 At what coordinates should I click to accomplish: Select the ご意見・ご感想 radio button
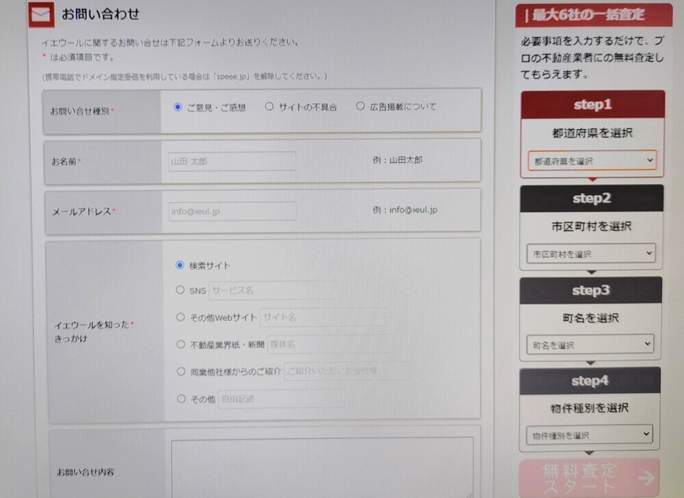click(178, 107)
